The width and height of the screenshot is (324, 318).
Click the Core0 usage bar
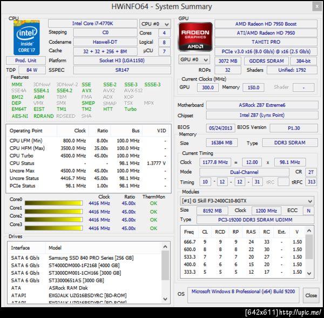[53, 203]
